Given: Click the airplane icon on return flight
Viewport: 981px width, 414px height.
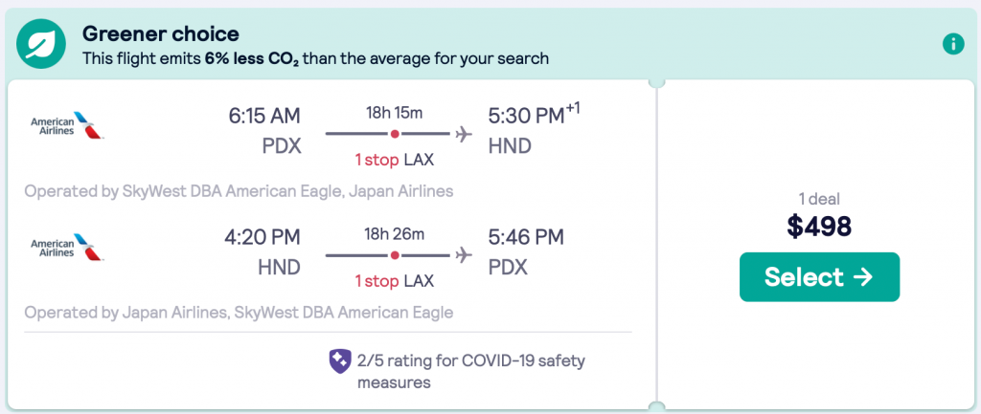Looking at the screenshot, I should click(465, 254).
